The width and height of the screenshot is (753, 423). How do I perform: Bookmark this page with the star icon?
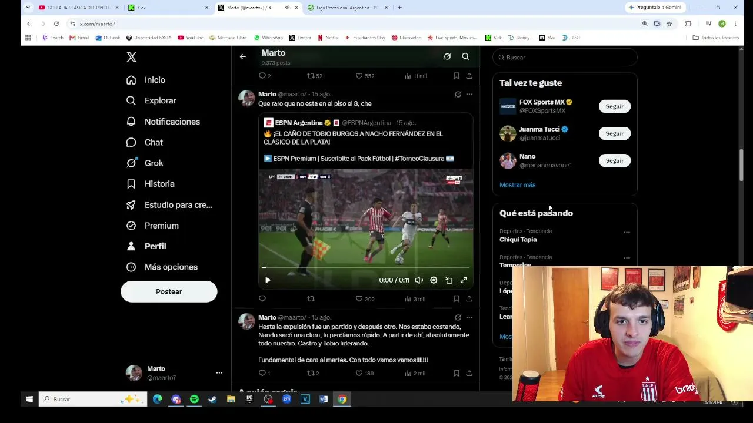point(669,23)
